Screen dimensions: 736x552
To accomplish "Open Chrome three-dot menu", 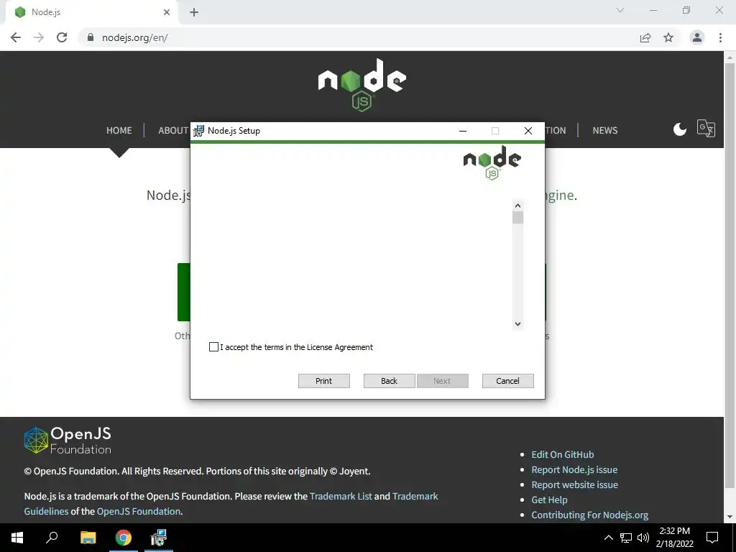I will point(720,37).
